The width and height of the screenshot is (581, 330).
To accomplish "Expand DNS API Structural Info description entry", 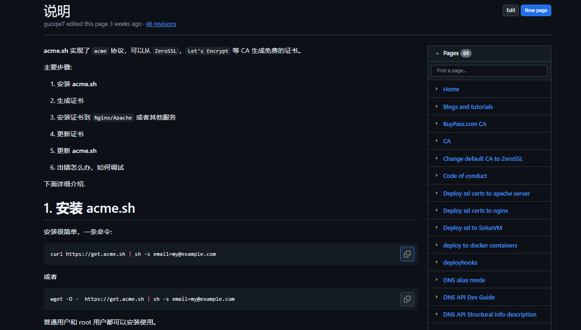I will 437,314.
